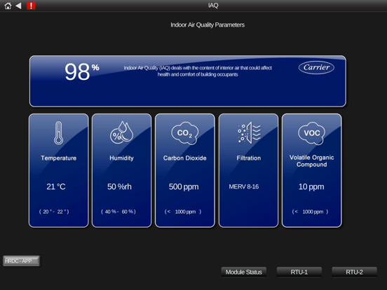
Task: Click the humidity water droplets icon
Action: point(122,132)
